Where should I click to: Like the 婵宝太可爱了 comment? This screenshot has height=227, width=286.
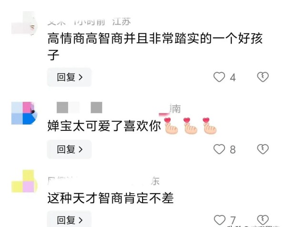pos(219,149)
